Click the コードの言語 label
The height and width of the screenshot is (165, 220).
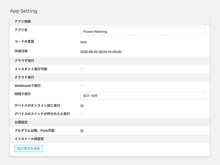point(24,42)
